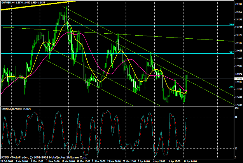Click the 25 Mar 20:00 time label
The width and height of the screenshot is (243, 163).
point(114,161)
